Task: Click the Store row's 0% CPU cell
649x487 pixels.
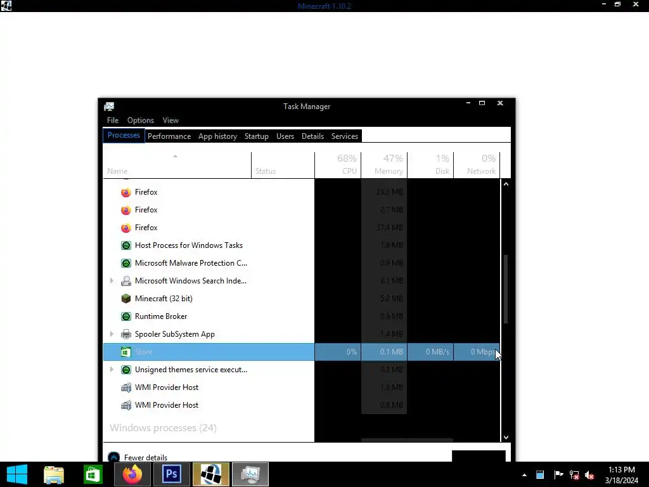Action: (x=338, y=352)
